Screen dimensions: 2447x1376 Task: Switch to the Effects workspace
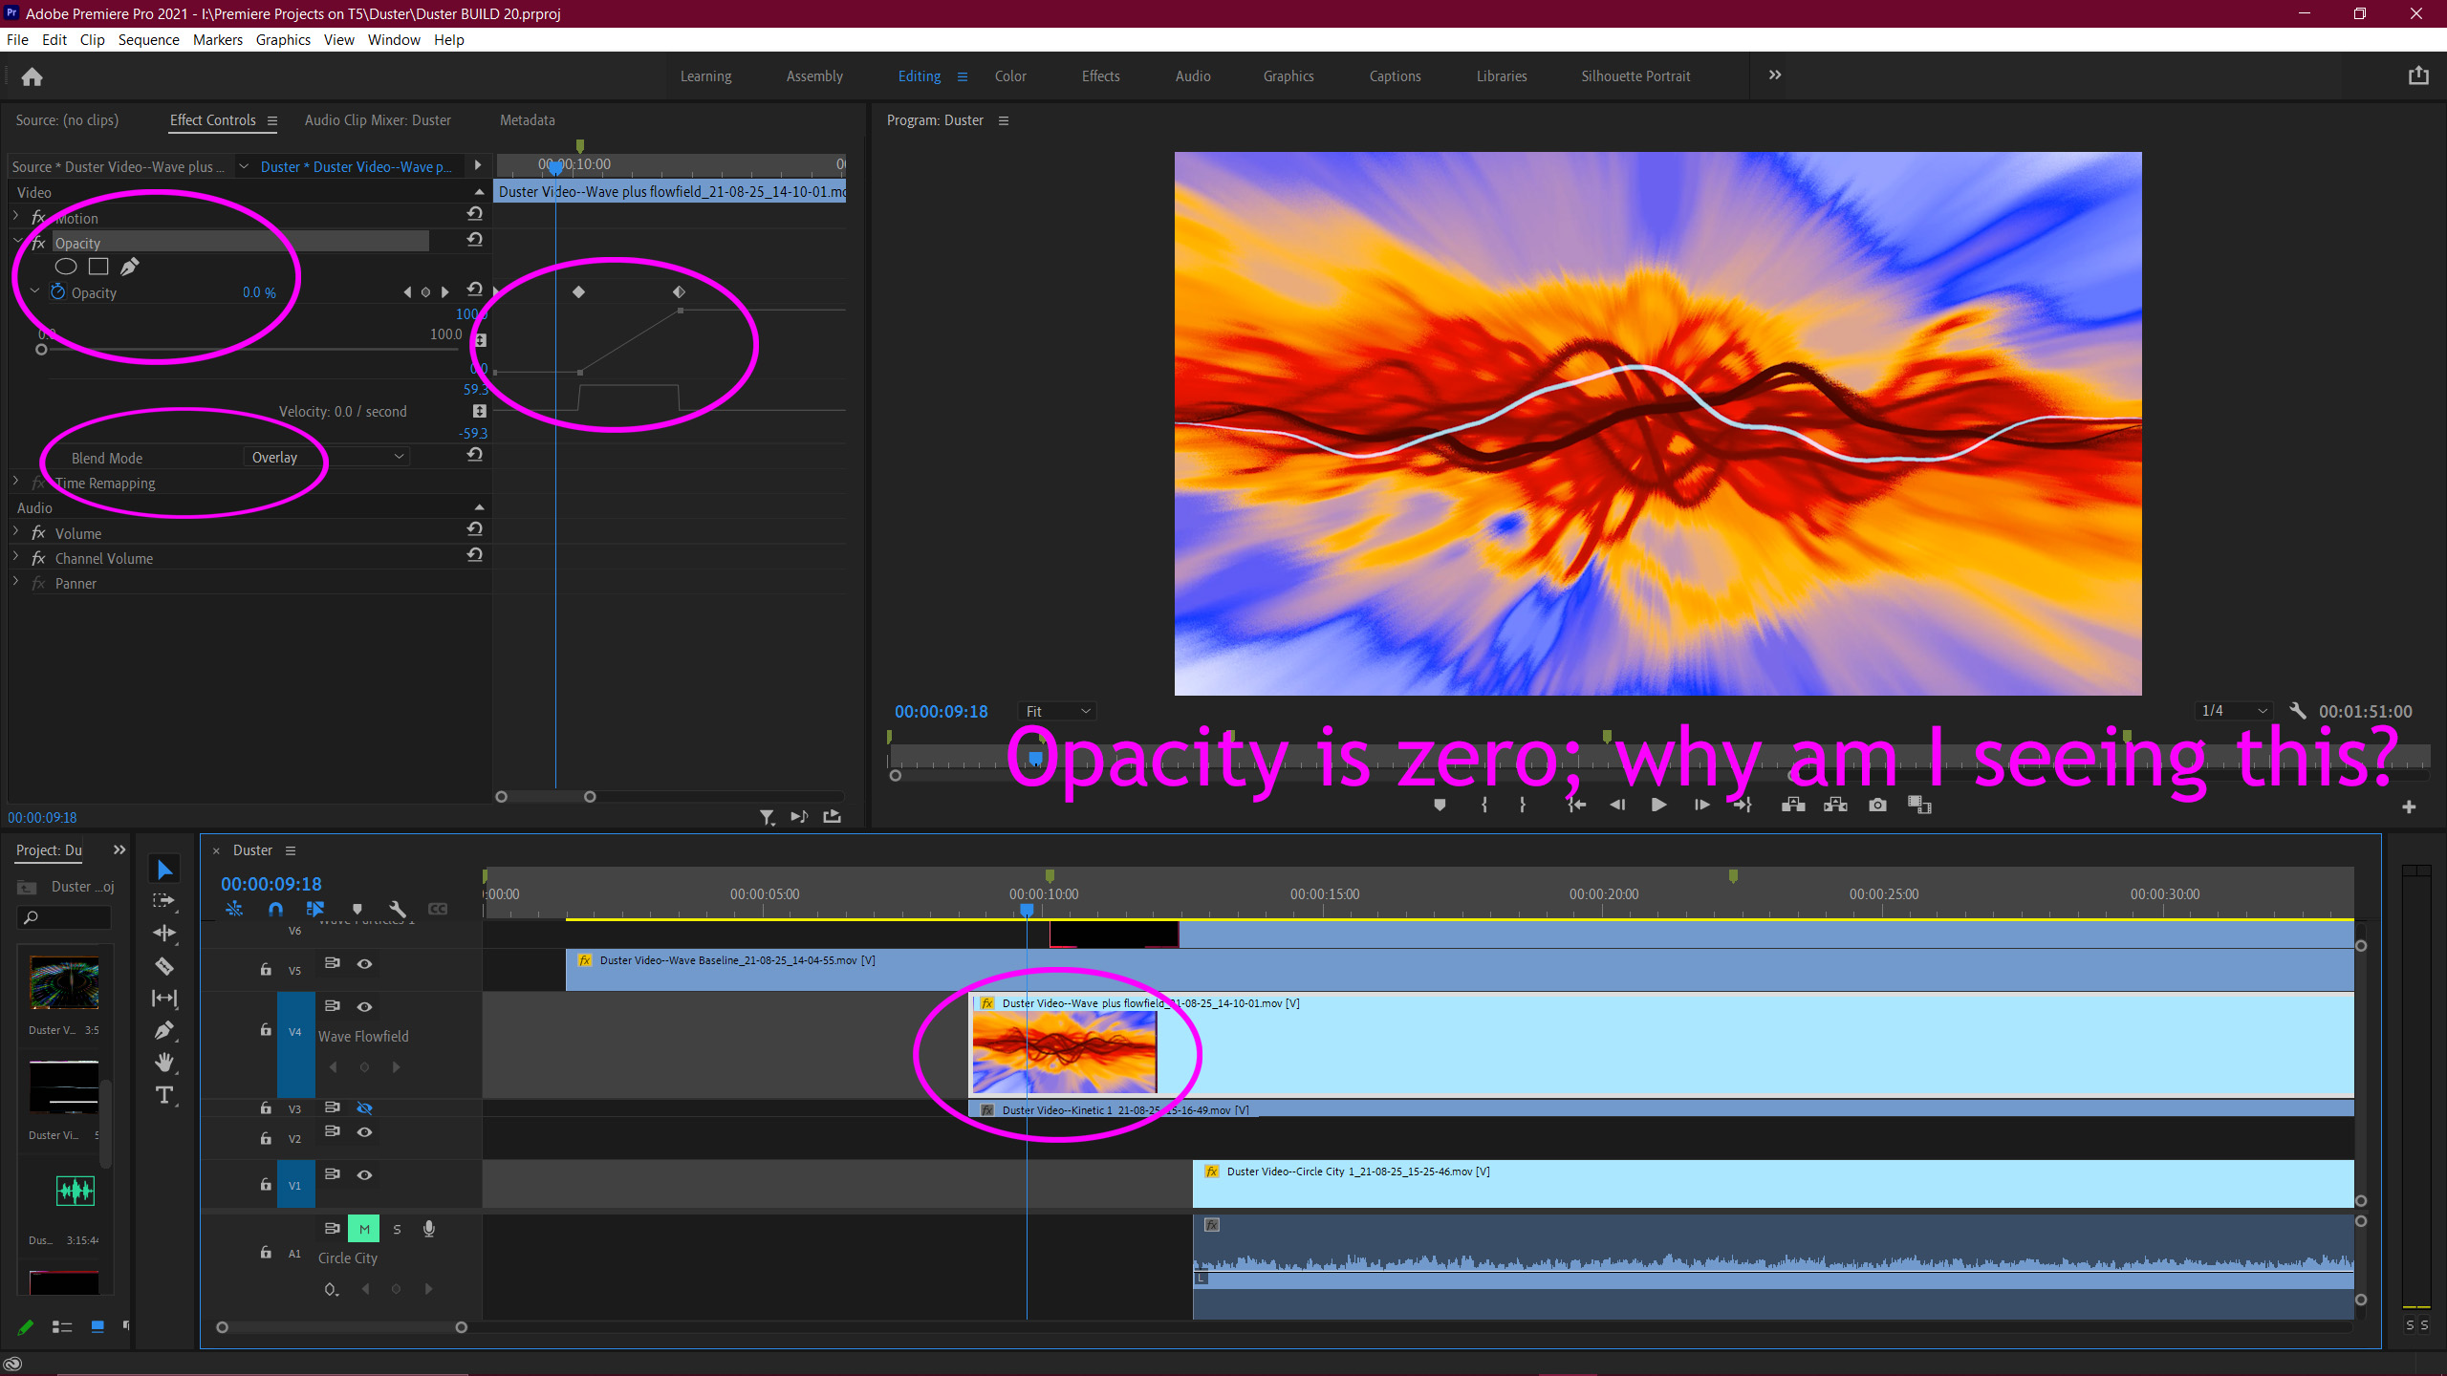click(1100, 75)
